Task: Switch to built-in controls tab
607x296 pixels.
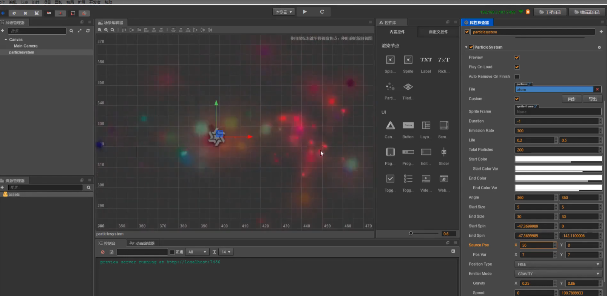Action: (397, 32)
